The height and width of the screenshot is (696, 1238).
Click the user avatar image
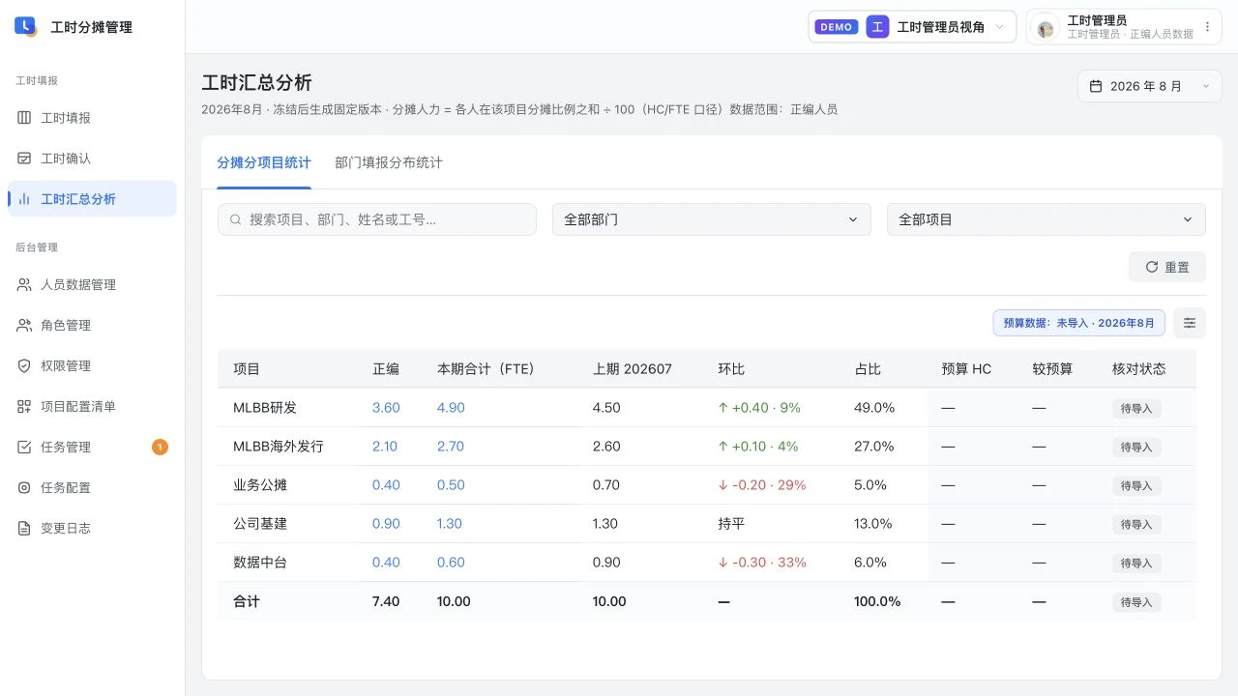(1046, 29)
